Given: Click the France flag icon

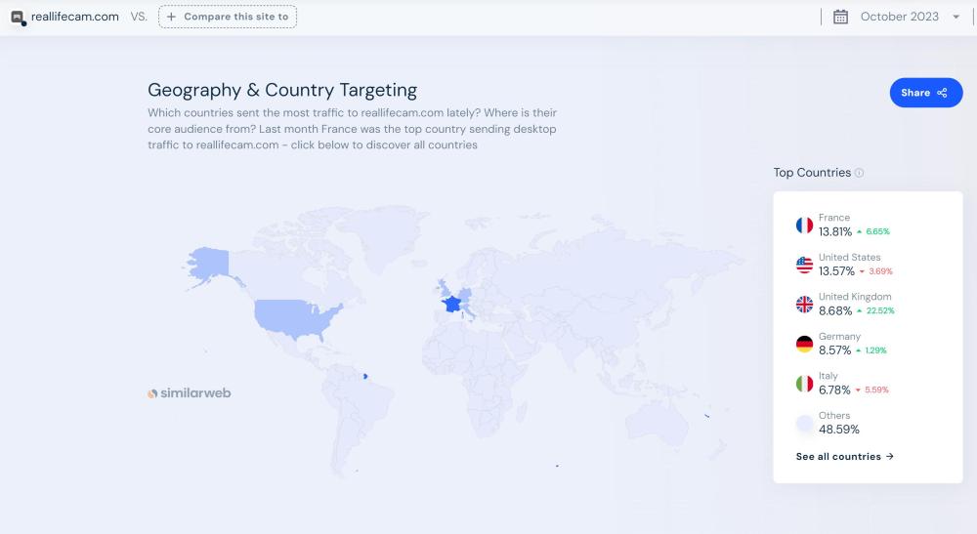Looking at the screenshot, I should (x=804, y=226).
